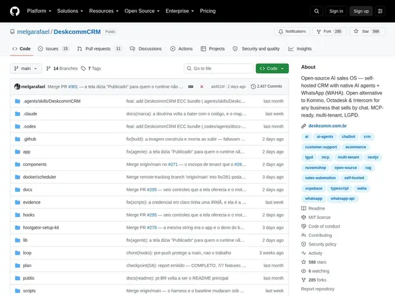This screenshot has width=395, height=296.
Task: Focus the Go to file search field
Action: [x=218, y=68]
